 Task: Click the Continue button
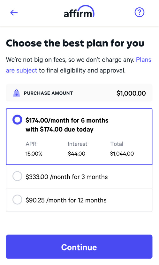pos(79,247)
